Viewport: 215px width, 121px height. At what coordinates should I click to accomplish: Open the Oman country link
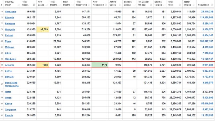point(8,98)
